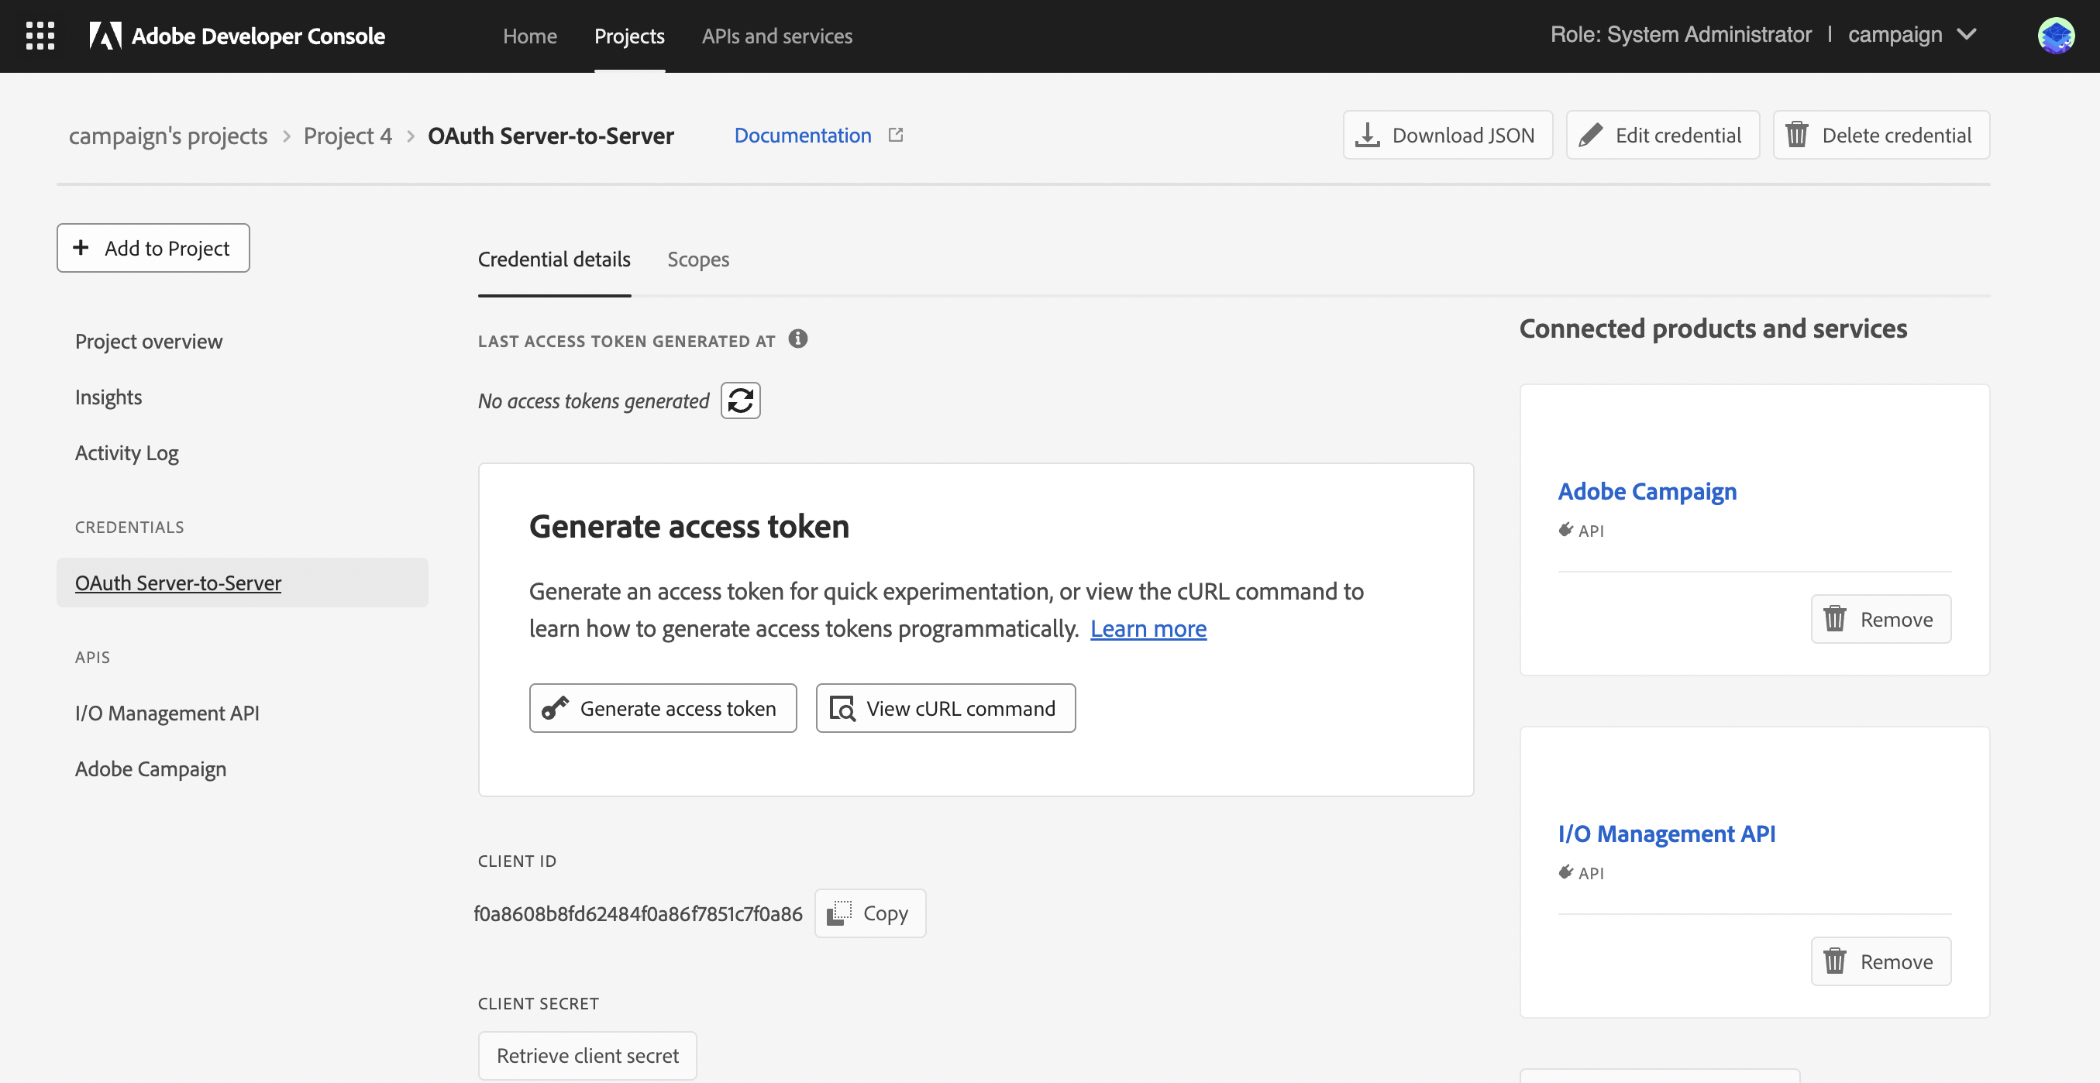This screenshot has width=2100, height=1083.
Task: Click the info icon beside Last Access Token
Action: tap(798, 339)
